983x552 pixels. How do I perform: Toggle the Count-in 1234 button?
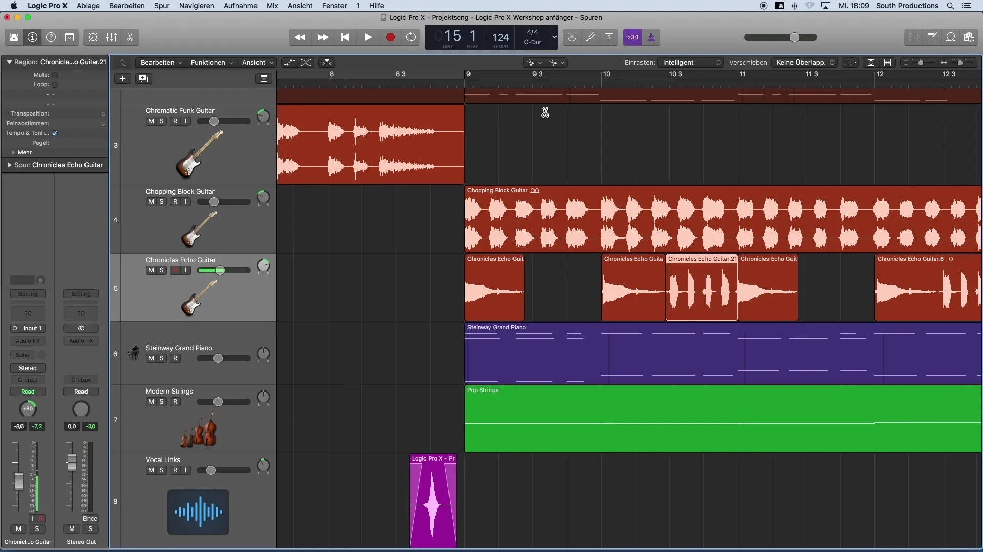click(x=632, y=37)
